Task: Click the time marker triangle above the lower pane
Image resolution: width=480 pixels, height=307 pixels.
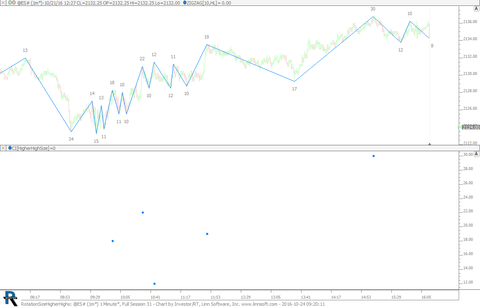Action: [429, 144]
